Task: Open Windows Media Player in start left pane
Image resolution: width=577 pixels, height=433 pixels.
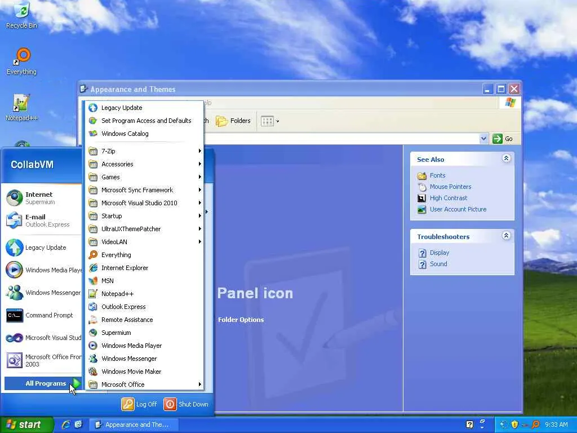Action: coord(43,270)
